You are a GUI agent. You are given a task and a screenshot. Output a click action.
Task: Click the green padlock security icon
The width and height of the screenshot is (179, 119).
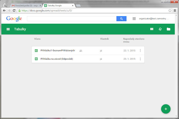click(20, 11)
